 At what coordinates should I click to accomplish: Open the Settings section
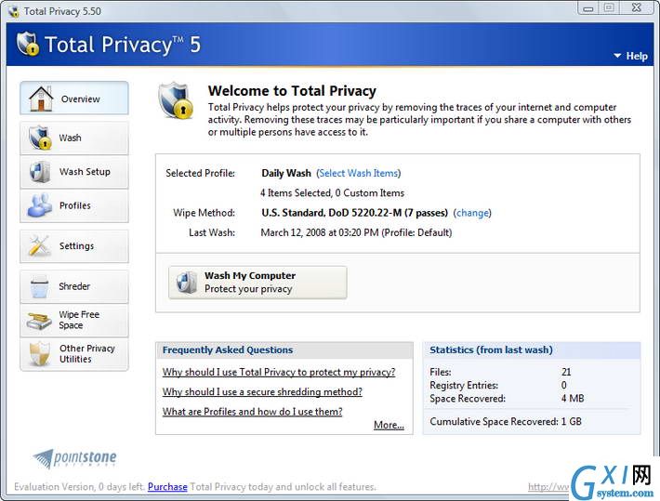[x=74, y=246]
